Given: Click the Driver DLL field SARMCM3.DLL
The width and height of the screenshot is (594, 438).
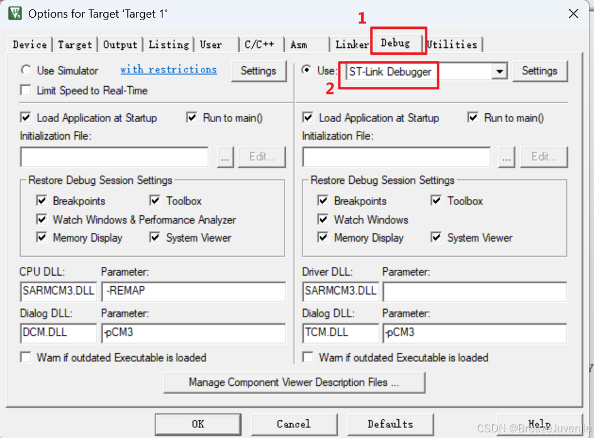Looking at the screenshot, I should 340,291.
